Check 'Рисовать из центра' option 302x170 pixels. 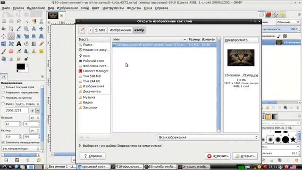3,98
